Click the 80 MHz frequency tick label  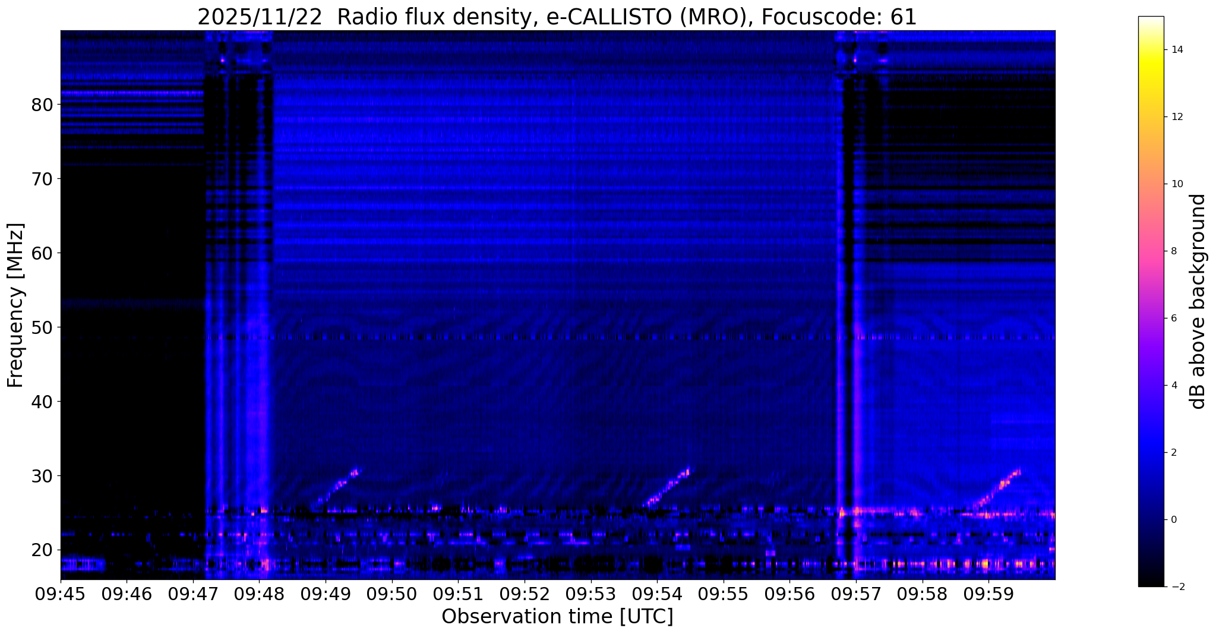(x=42, y=105)
